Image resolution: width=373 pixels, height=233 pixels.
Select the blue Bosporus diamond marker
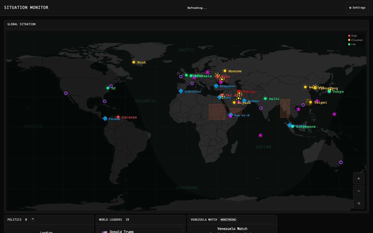tap(216, 86)
